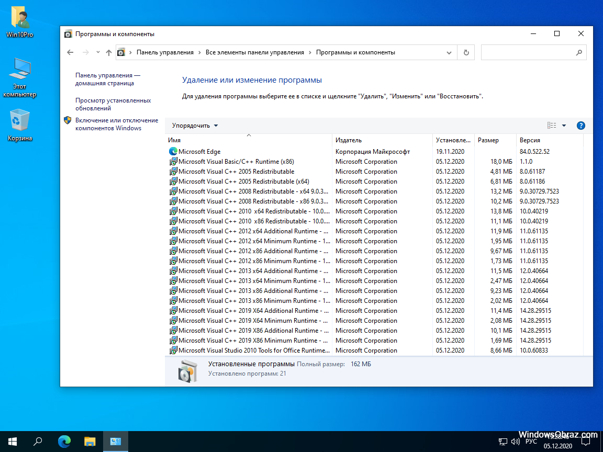Image resolution: width=603 pixels, height=452 pixels.
Task: Click the refresh button in address bar
Action: [x=466, y=52]
